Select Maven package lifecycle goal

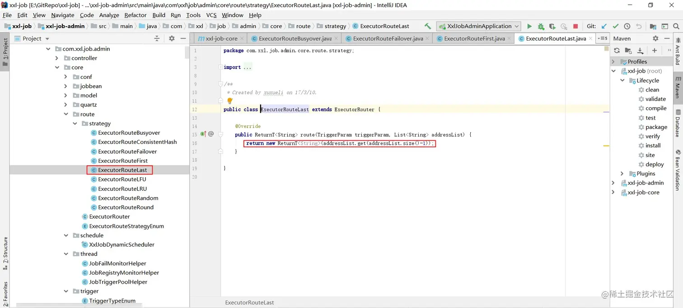[656, 127]
